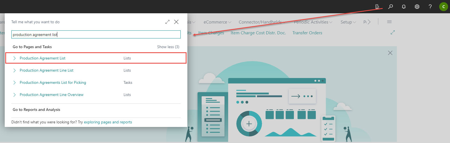This screenshot has height=143, width=450.
Task: Expand Production Agreements List for Picking chevron
Action: 15,83
